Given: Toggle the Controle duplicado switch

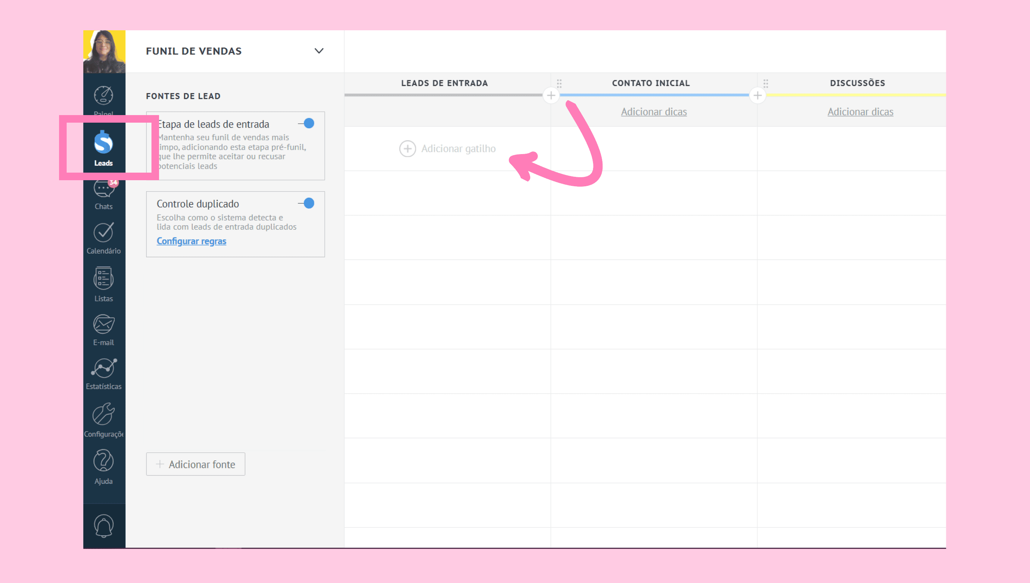Looking at the screenshot, I should coord(306,203).
